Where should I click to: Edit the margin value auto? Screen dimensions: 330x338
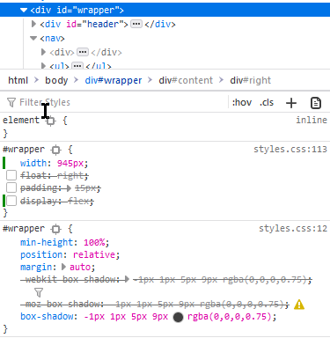[x=80, y=267]
